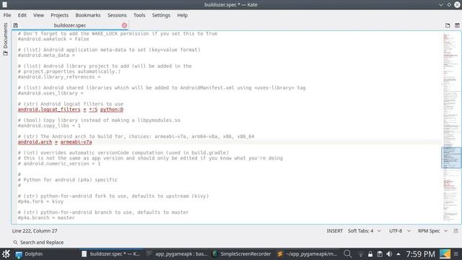This screenshot has height=260, width=462.
Task: Click the #p4a.branch = master line
Action: [x=46, y=218]
